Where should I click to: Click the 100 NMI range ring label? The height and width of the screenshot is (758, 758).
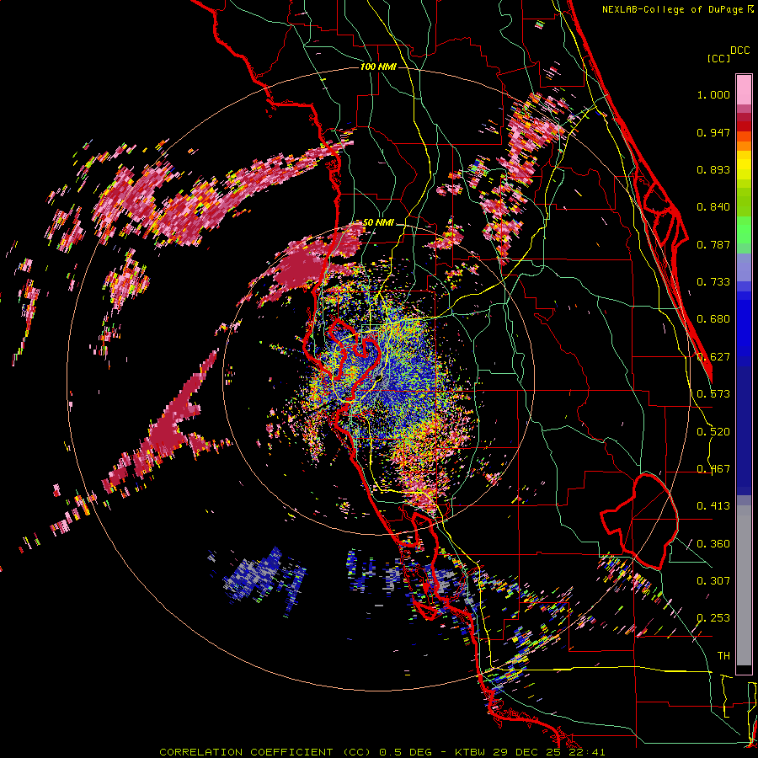pyautogui.click(x=378, y=67)
